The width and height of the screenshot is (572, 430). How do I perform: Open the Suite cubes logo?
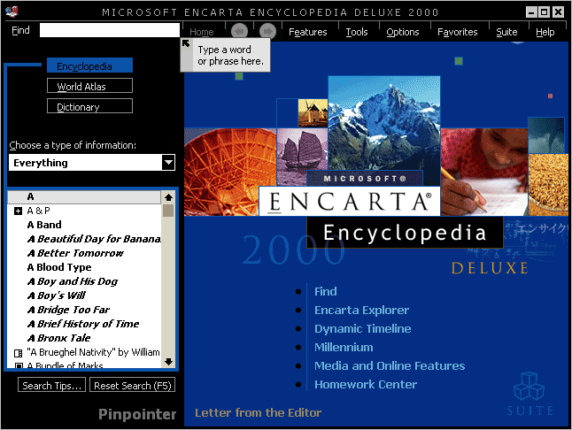point(529,387)
